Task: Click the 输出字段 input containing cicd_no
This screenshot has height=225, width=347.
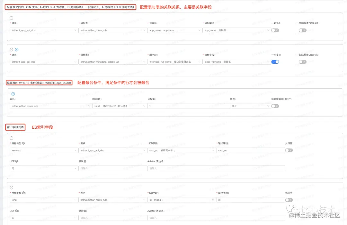Action: [x=251, y=150]
